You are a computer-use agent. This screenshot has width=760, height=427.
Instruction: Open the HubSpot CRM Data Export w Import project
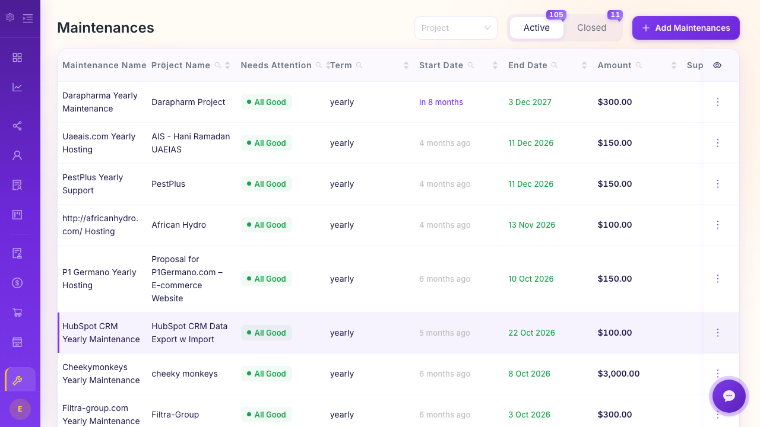tap(189, 333)
